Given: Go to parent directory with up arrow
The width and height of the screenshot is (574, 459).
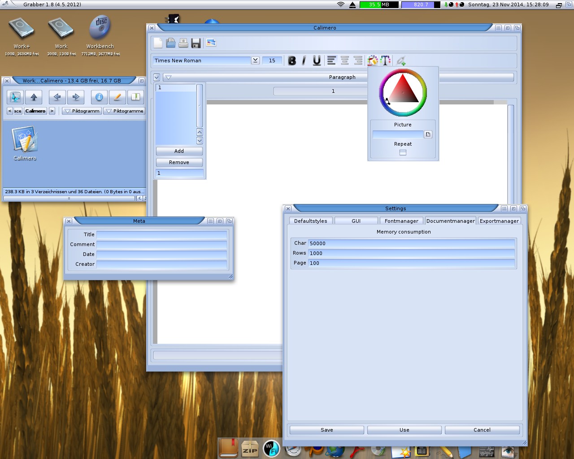Looking at the screenshot, I should pos(34,97).
